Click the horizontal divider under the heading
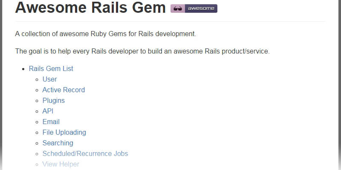 click(170, 21)
